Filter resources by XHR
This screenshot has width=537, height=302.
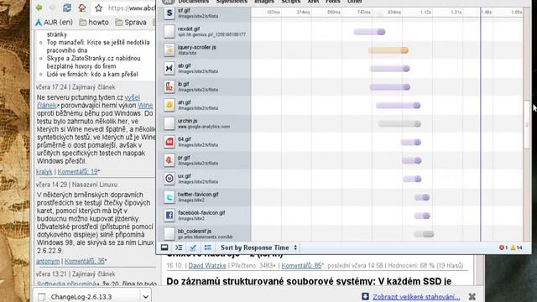313,2
